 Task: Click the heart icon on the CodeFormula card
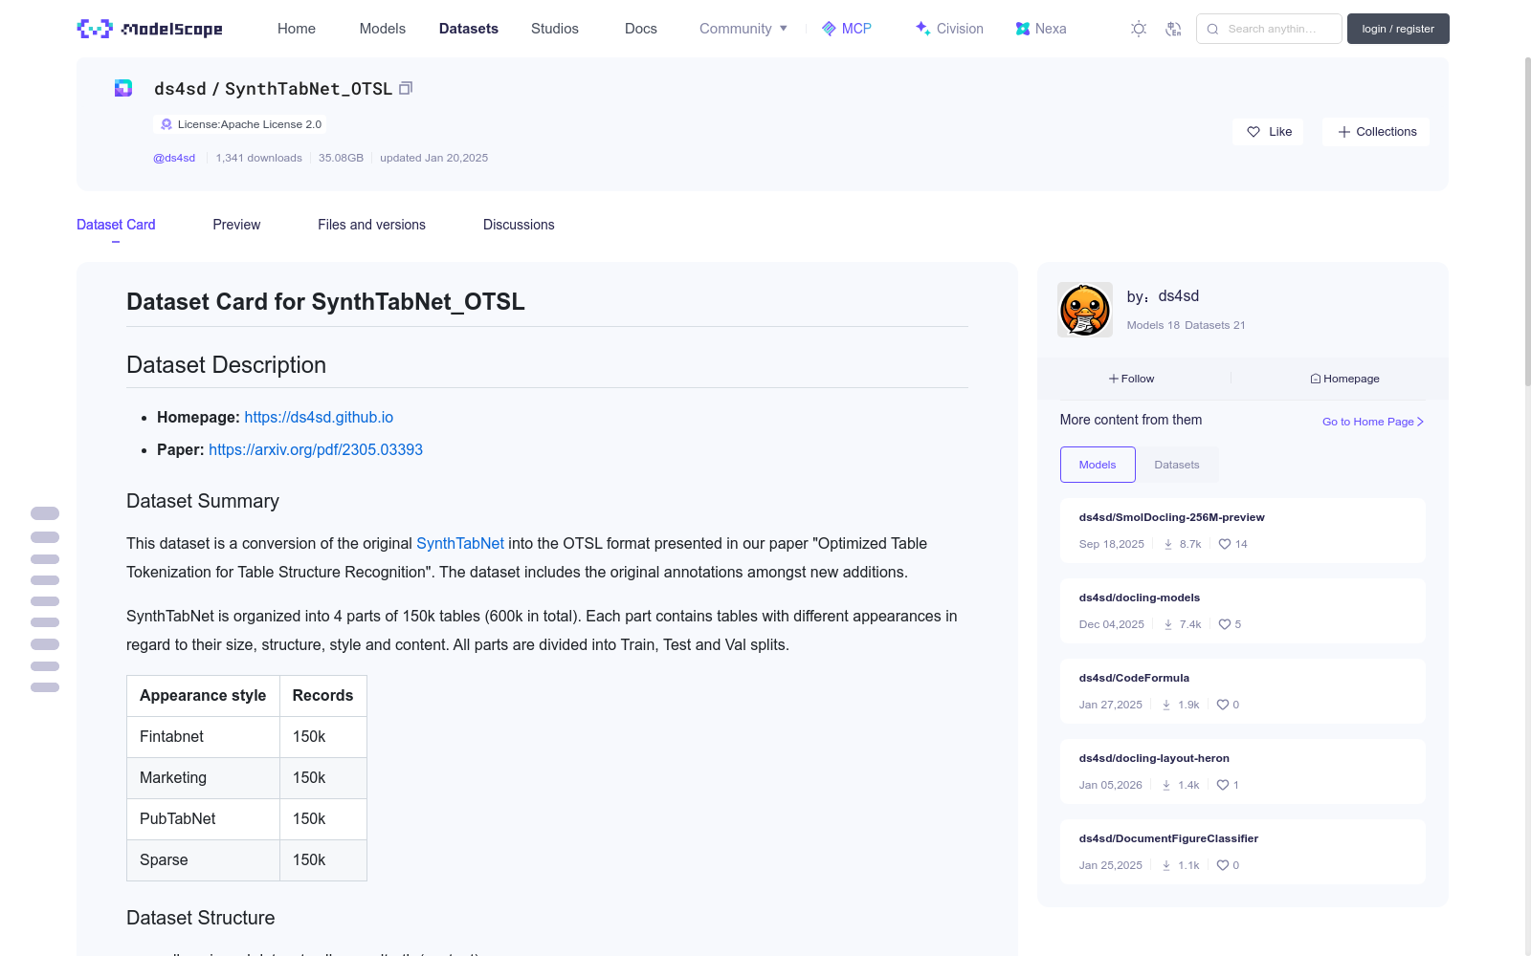coord(1223,705)
